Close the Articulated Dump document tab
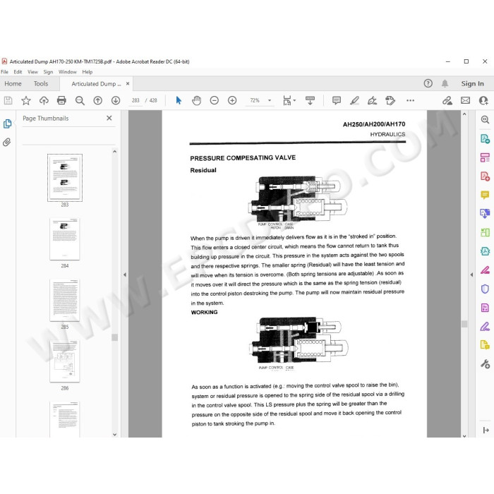Viewport: 494px width, 494px height. click(x=128, y=83)
